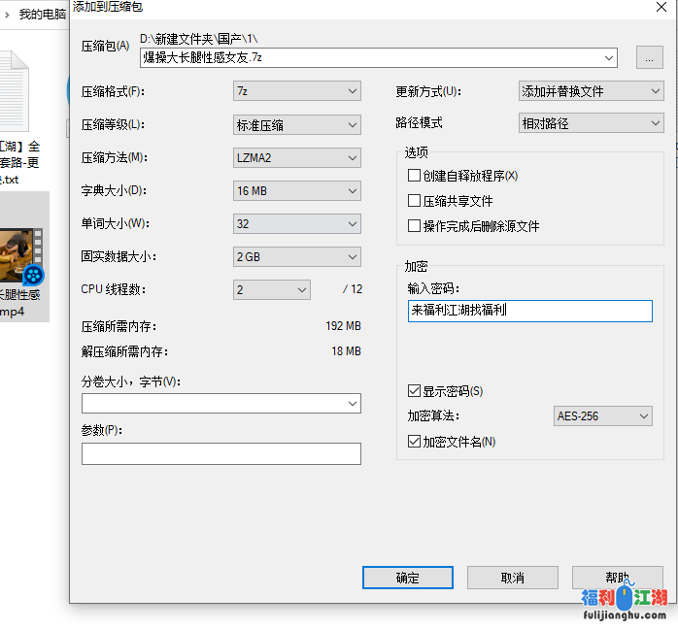The width and height of the screenshot is (678, 630).
Task: Click the 取消 button
Action: pos(512,578)
